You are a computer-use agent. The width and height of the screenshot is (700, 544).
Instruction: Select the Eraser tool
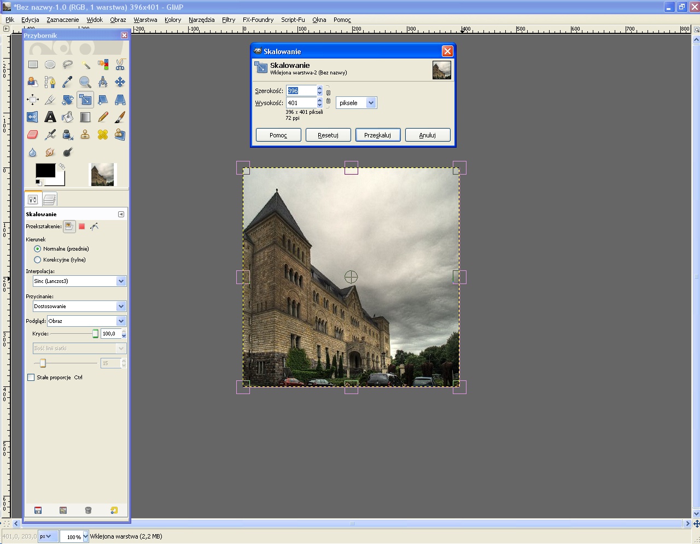coord(33,135)
